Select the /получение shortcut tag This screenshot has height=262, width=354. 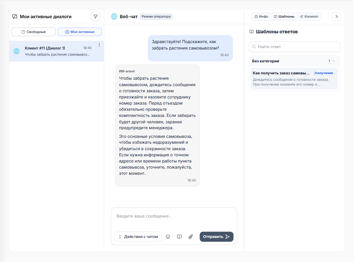point(324,73)
